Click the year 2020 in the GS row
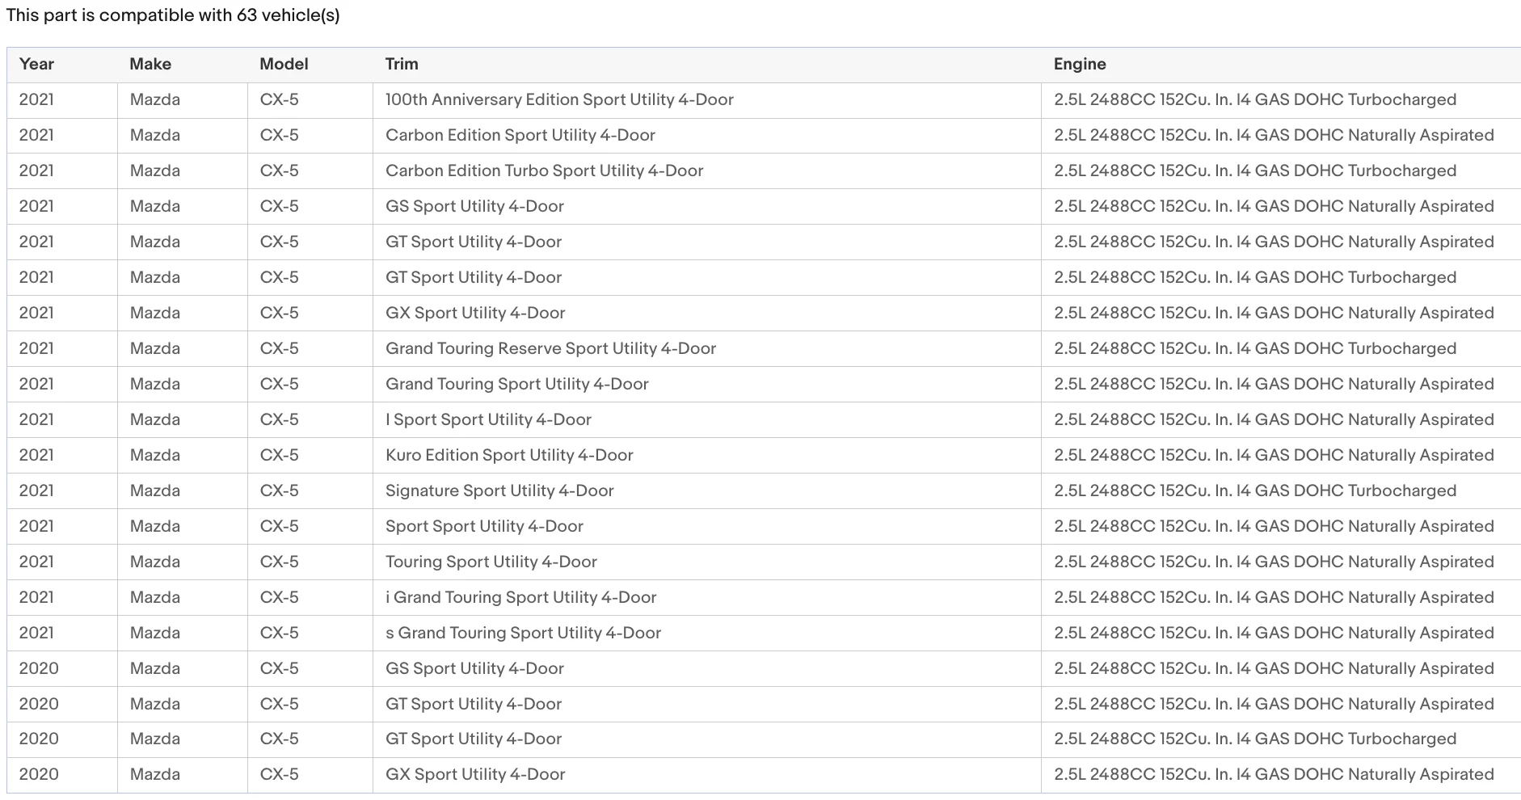Viewport: 1521px width, 800px height. (x=39, y=668)
